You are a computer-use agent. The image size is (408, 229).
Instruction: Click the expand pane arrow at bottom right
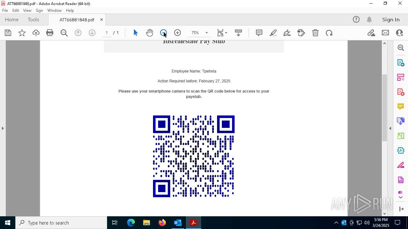tap(401, 209)
